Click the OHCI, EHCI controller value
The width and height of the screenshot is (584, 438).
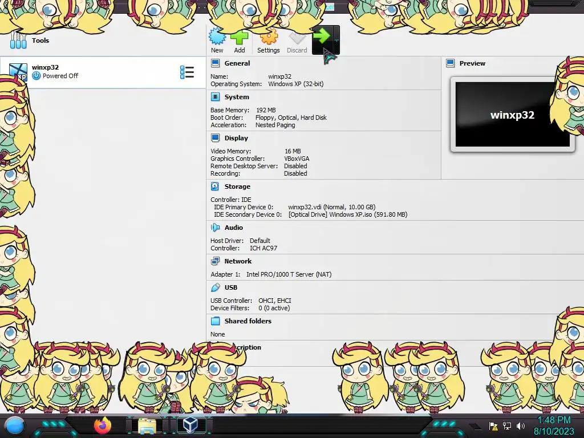275,300
